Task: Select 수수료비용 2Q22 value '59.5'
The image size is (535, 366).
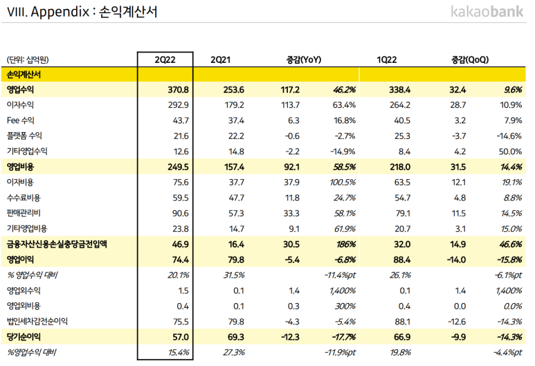Action: coord(181,198)
